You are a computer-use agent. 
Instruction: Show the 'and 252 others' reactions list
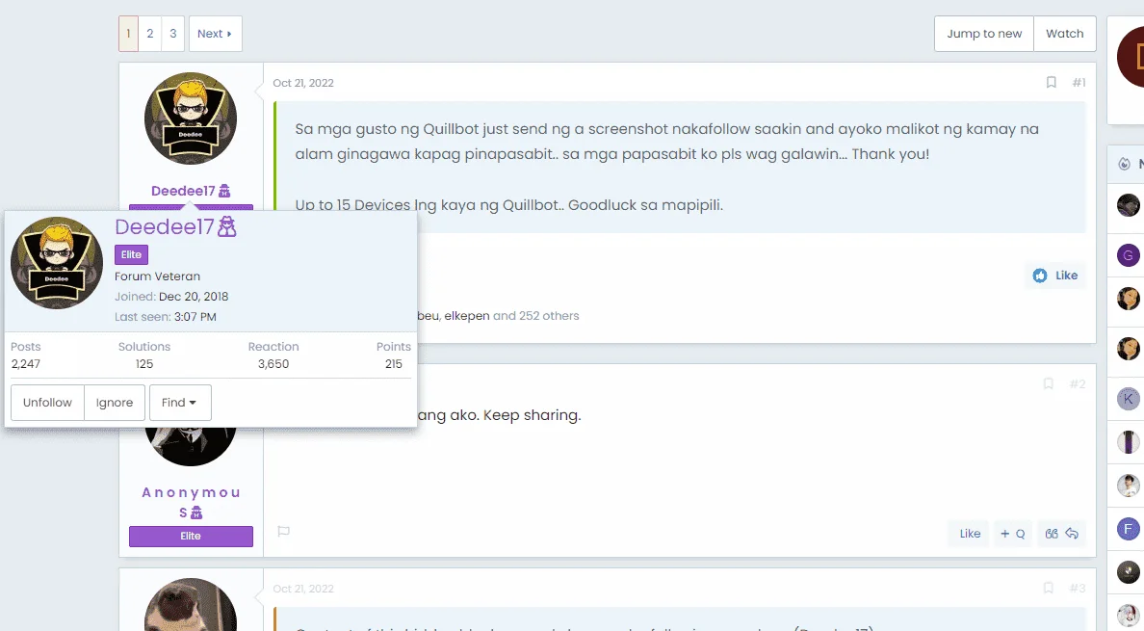[x=536, y=316]
